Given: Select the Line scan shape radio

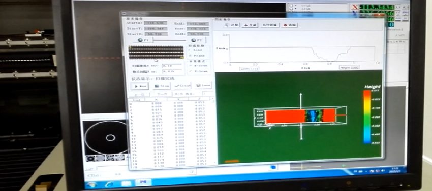Looking at the screenshot, I should pyautogui.click(x=195, y=50).
